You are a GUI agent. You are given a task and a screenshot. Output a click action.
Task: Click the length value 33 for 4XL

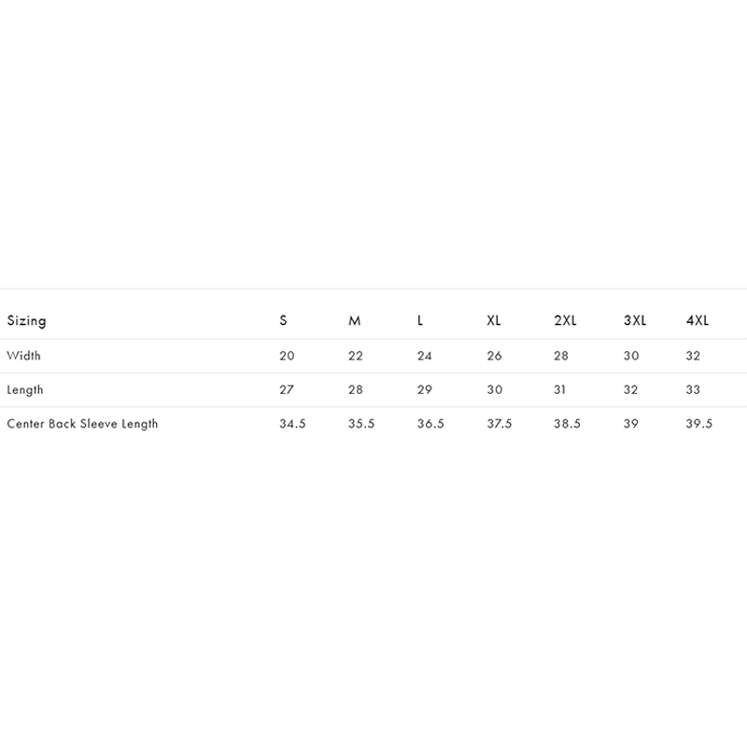pos(693,389)
